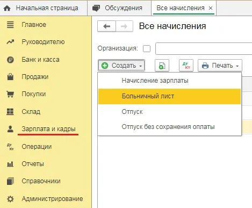Open the Справочники section
This screenshot has height=208, width=252.
(x=41, y=181)
